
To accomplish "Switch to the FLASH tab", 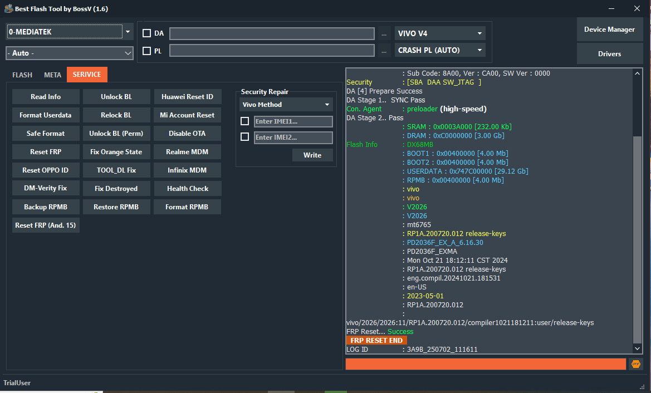I will [22, 75].
